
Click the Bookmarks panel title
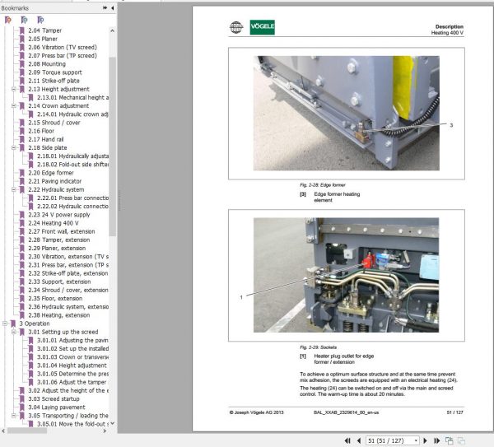coord(15,8)
